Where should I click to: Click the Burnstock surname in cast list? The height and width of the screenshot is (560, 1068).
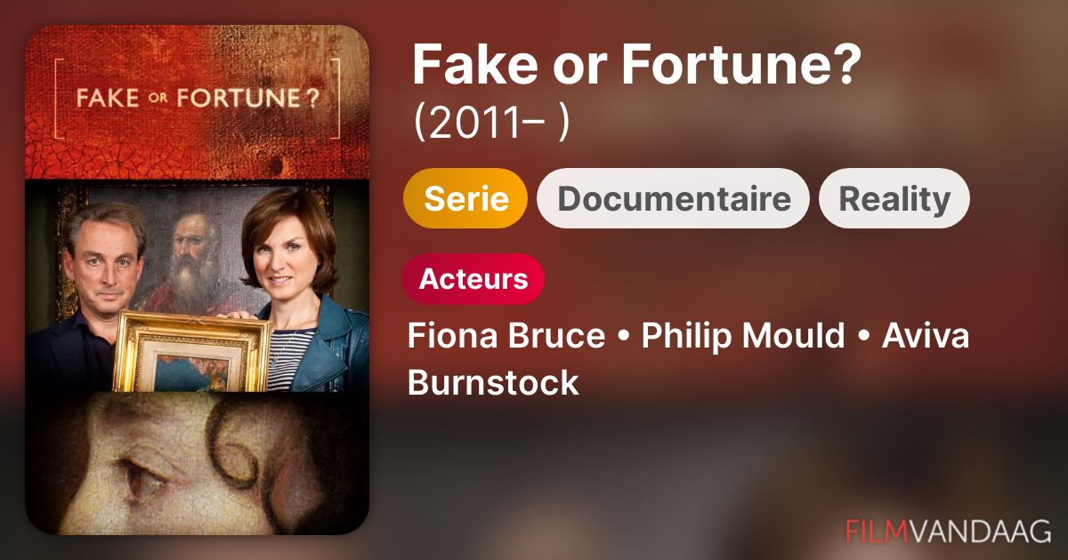point(493,382)
